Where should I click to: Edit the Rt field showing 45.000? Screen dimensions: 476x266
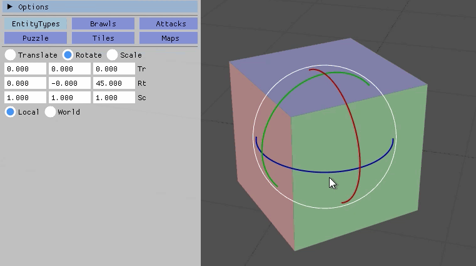click(114, 83)
